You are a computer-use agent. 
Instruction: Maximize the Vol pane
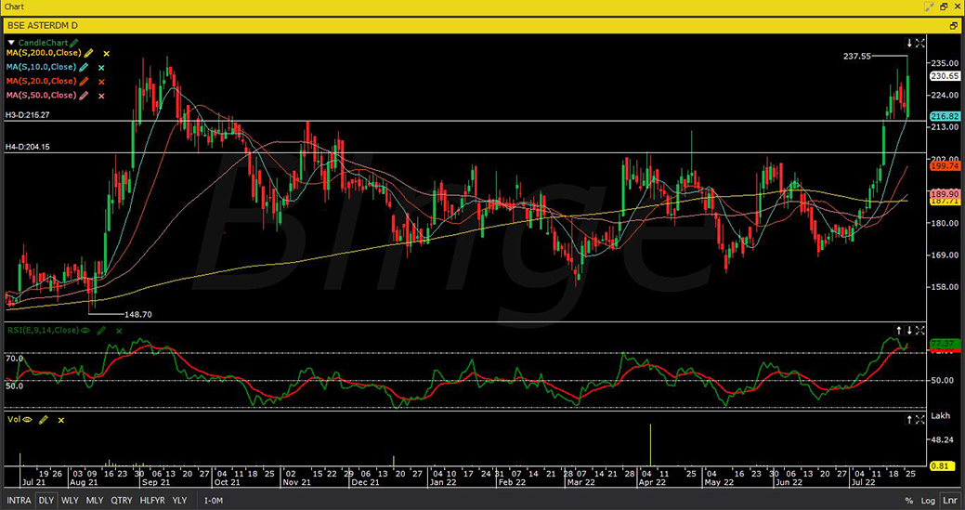click(919, 420)
